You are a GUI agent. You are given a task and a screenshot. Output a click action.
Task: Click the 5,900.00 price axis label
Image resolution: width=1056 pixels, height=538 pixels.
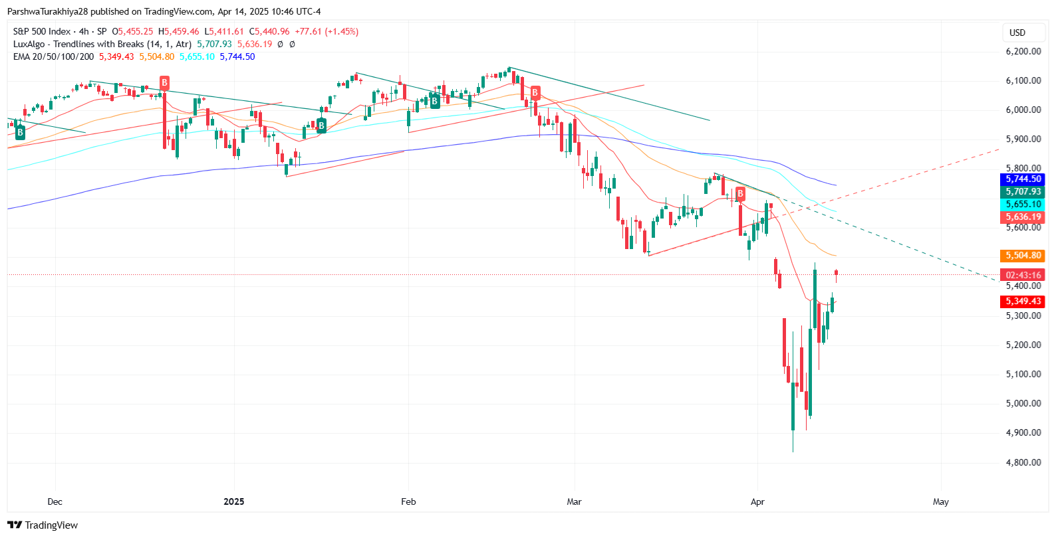coord(1023,139)
